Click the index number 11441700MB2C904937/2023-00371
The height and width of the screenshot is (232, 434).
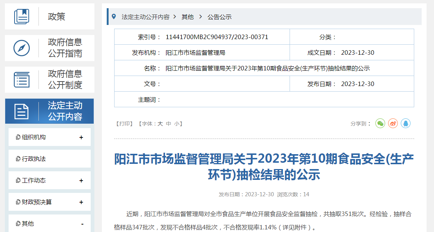pyautogui.click(x=217, y=37)
